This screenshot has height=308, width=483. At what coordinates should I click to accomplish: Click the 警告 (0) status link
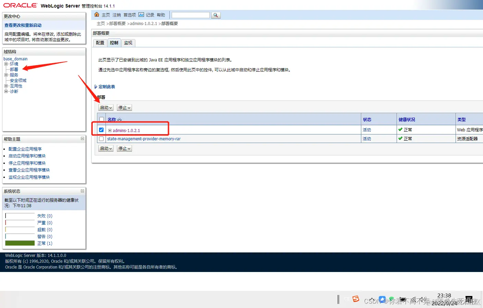pos(45,237)
